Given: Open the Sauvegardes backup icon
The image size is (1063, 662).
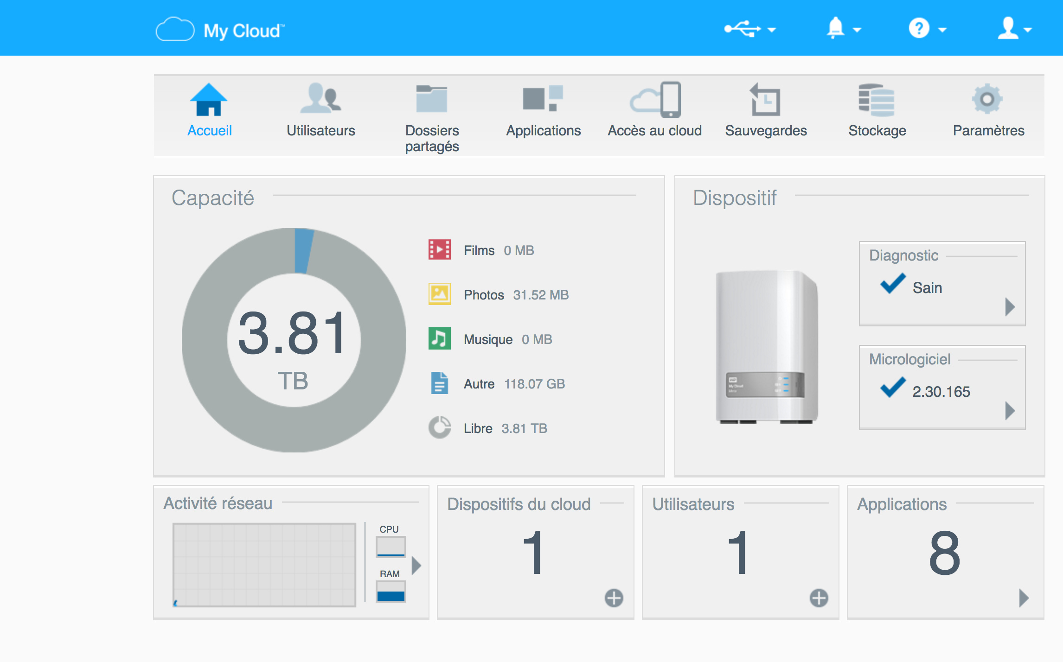Looking at the screenshot, I should [x=765, y=99].
